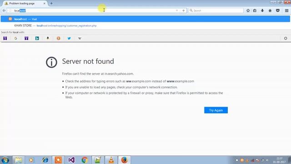Click the text mentioning in.search.yahoo.com
Viewport: 291px width, 164px height.
98,74
